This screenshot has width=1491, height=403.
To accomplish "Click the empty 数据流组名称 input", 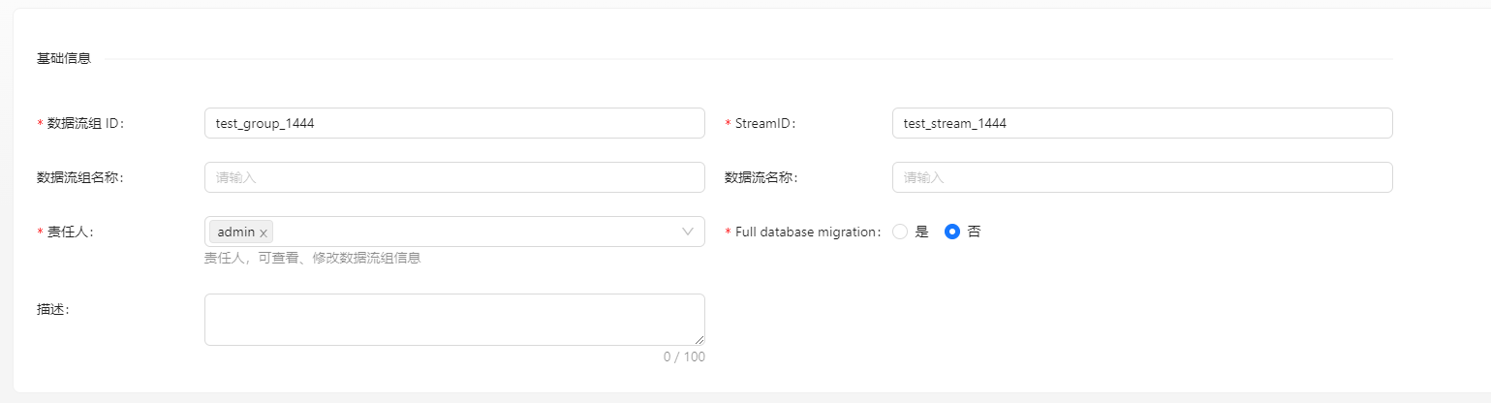I will (453, 177).
